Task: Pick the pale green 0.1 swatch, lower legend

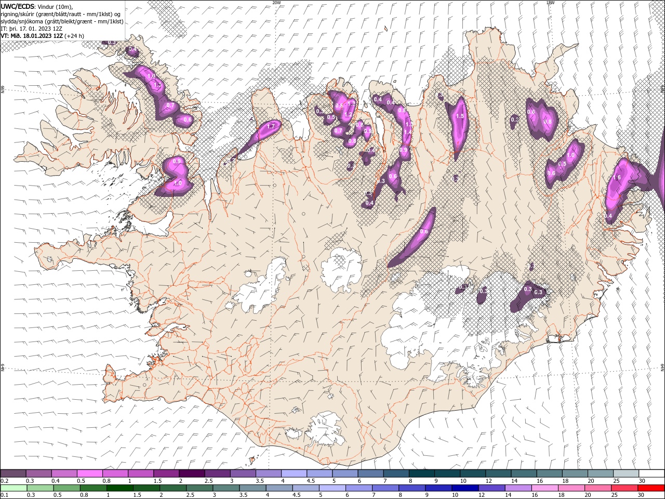Action: point(14,488)
